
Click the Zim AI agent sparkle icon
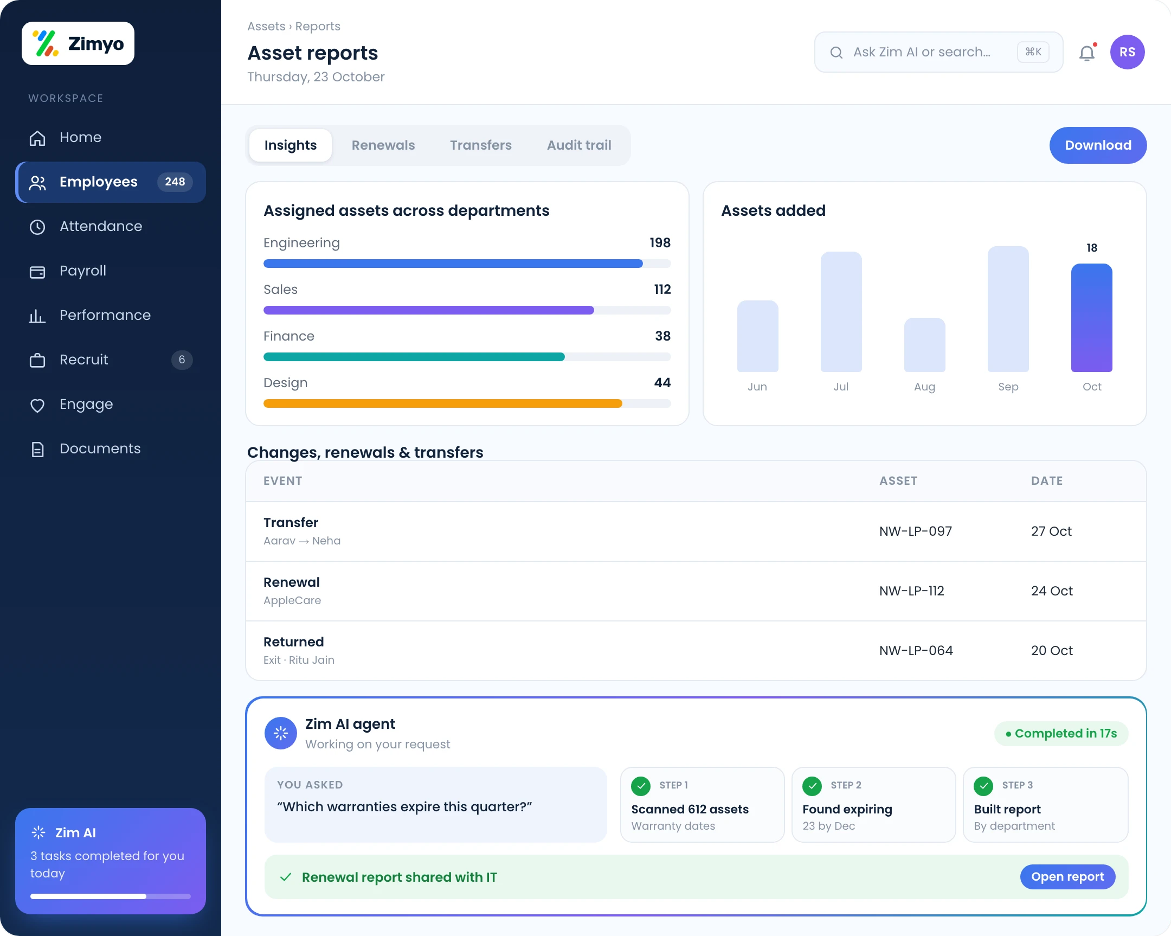(x=280, y=733)
